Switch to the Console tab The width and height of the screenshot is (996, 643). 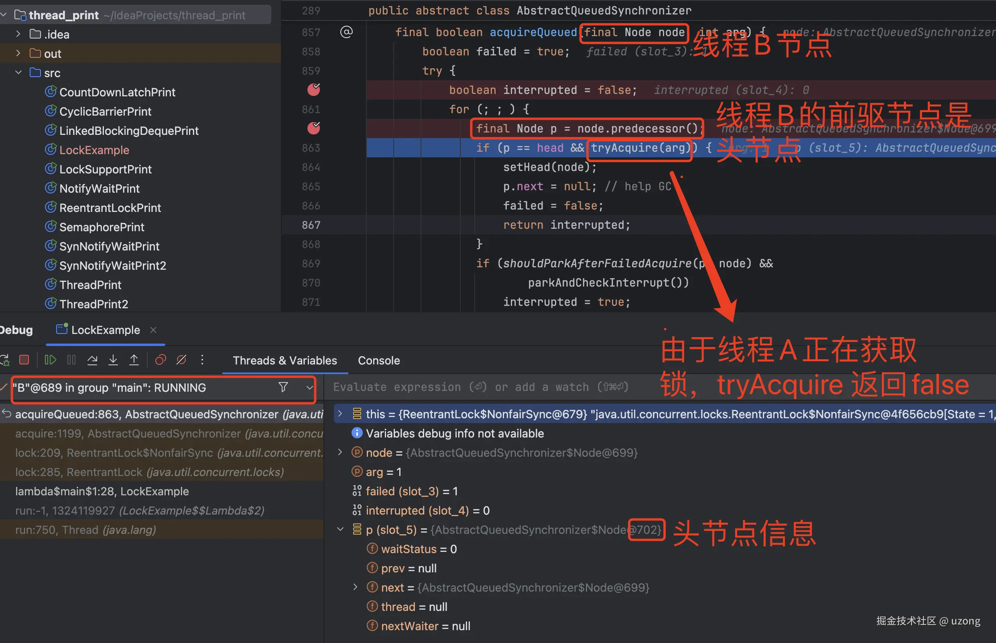point(378,360)
